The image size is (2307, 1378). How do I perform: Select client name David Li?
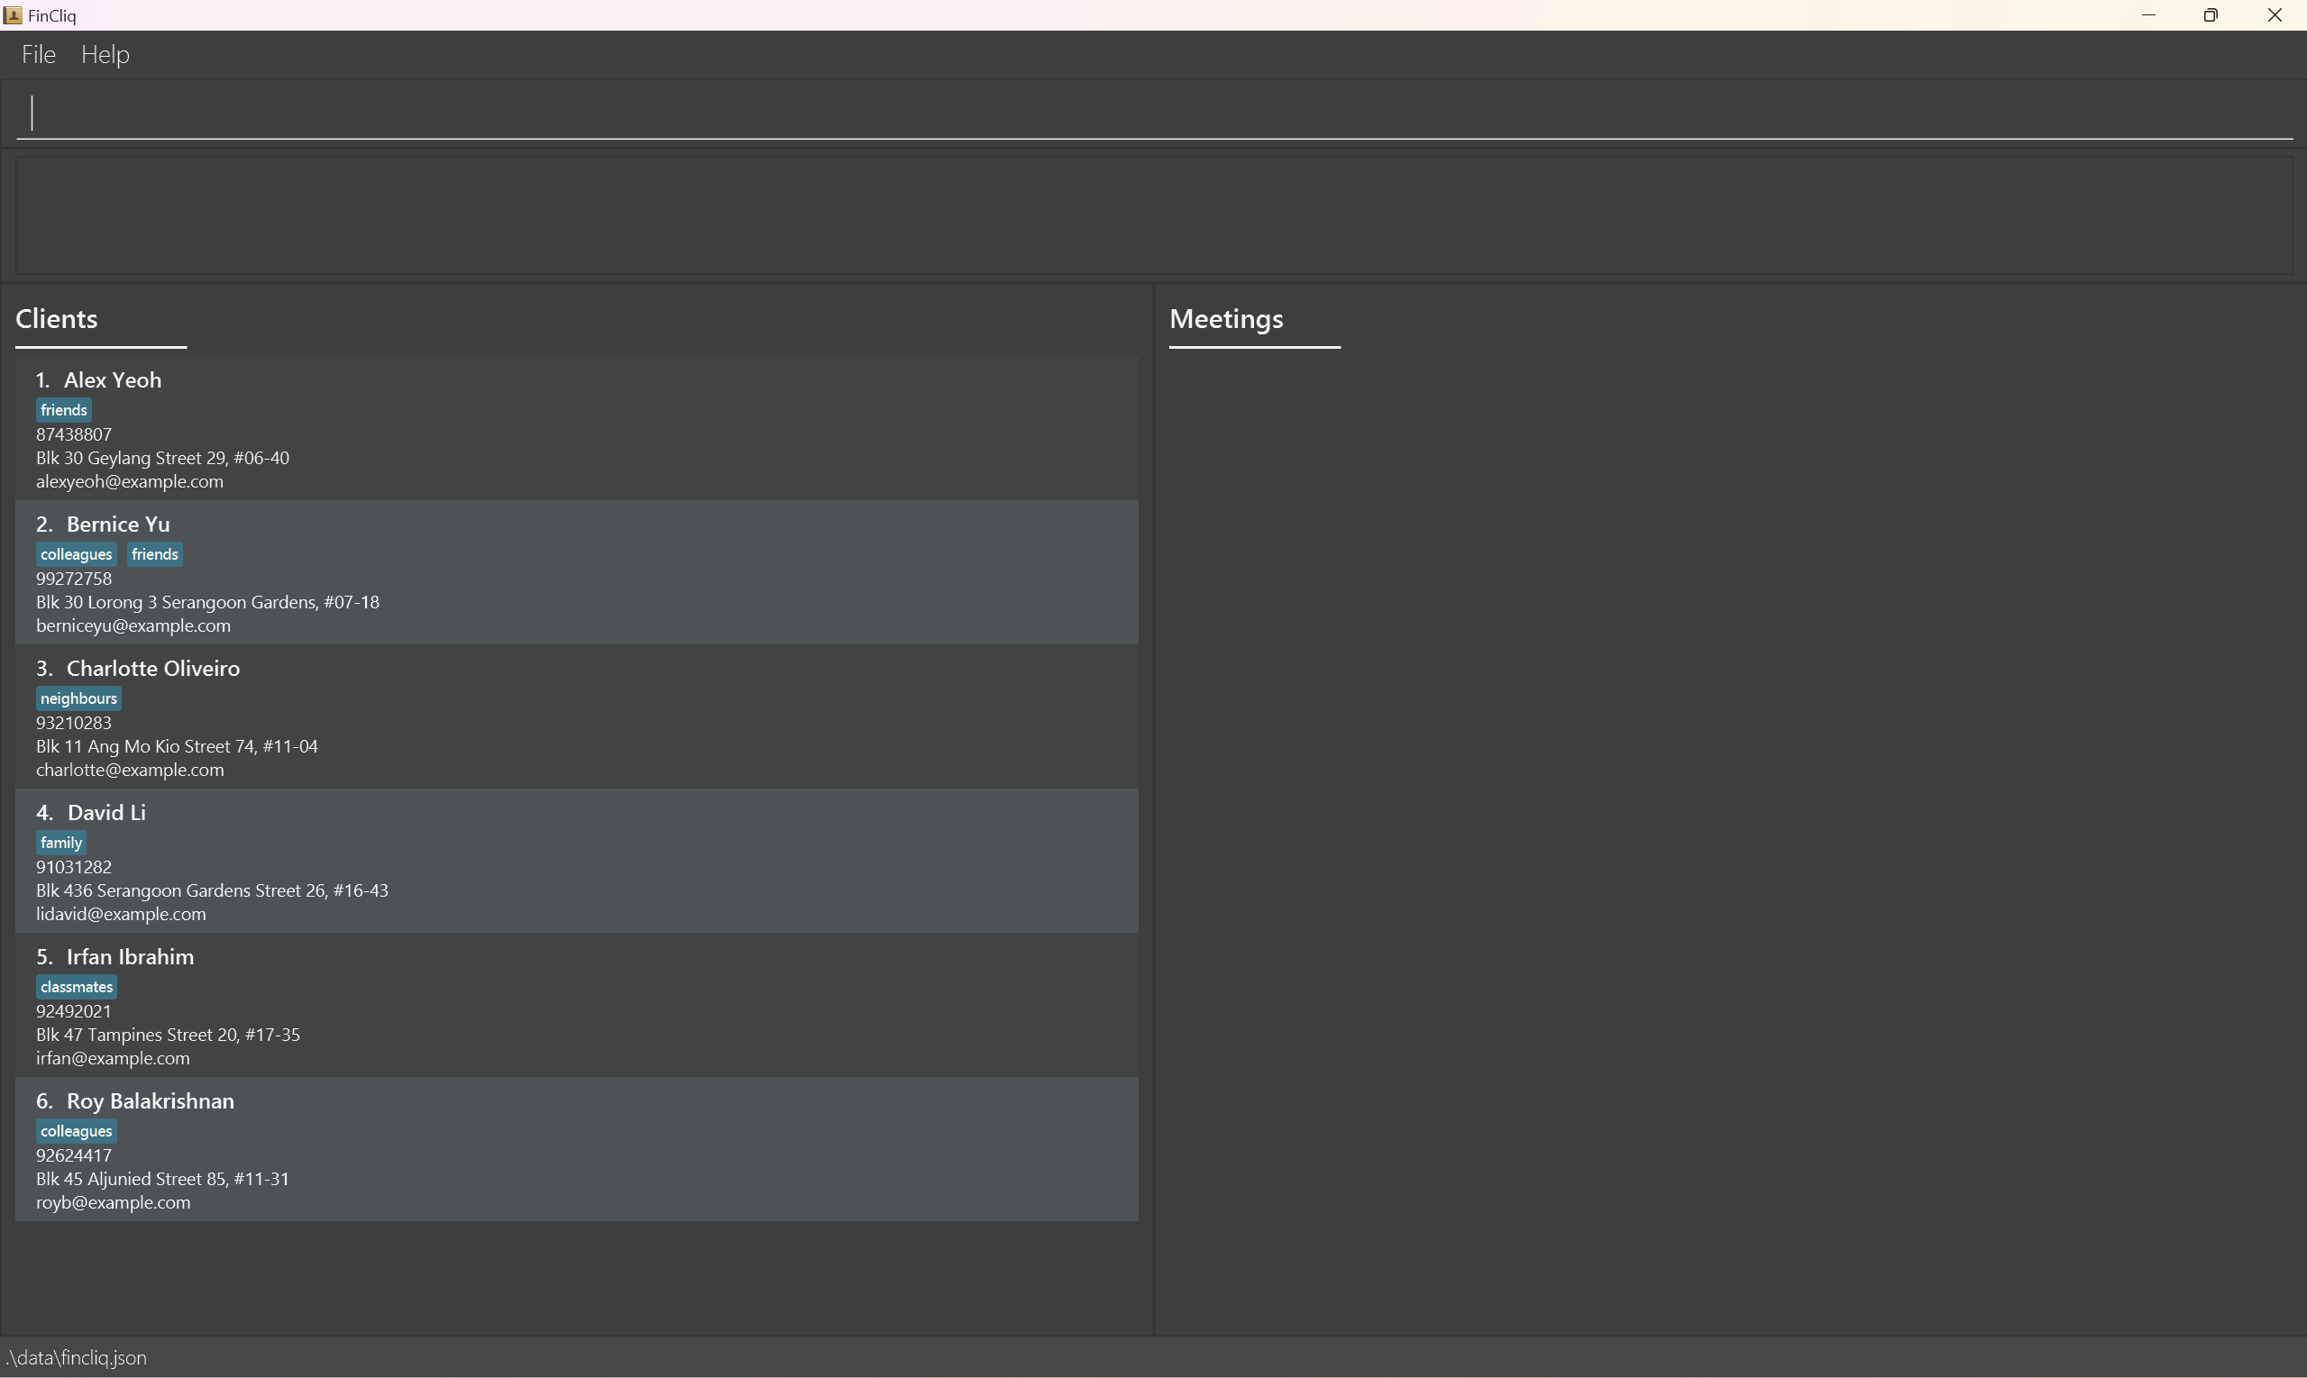[106, 813]
